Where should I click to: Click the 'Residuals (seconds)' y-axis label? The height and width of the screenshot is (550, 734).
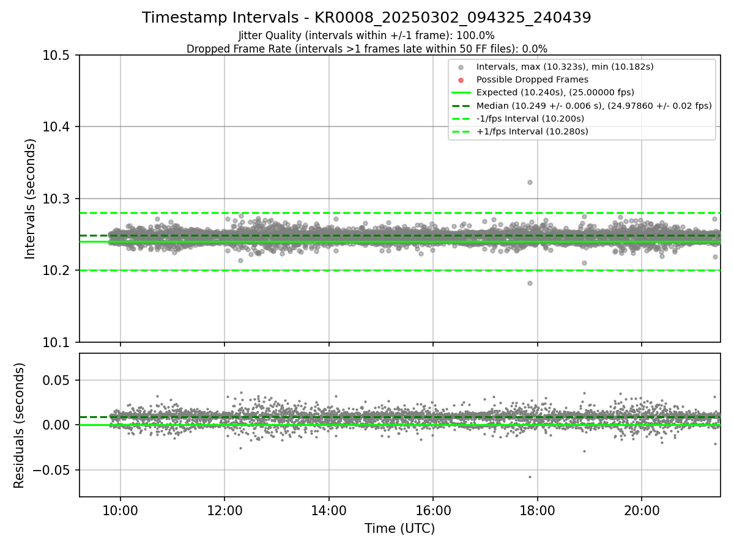20,425
